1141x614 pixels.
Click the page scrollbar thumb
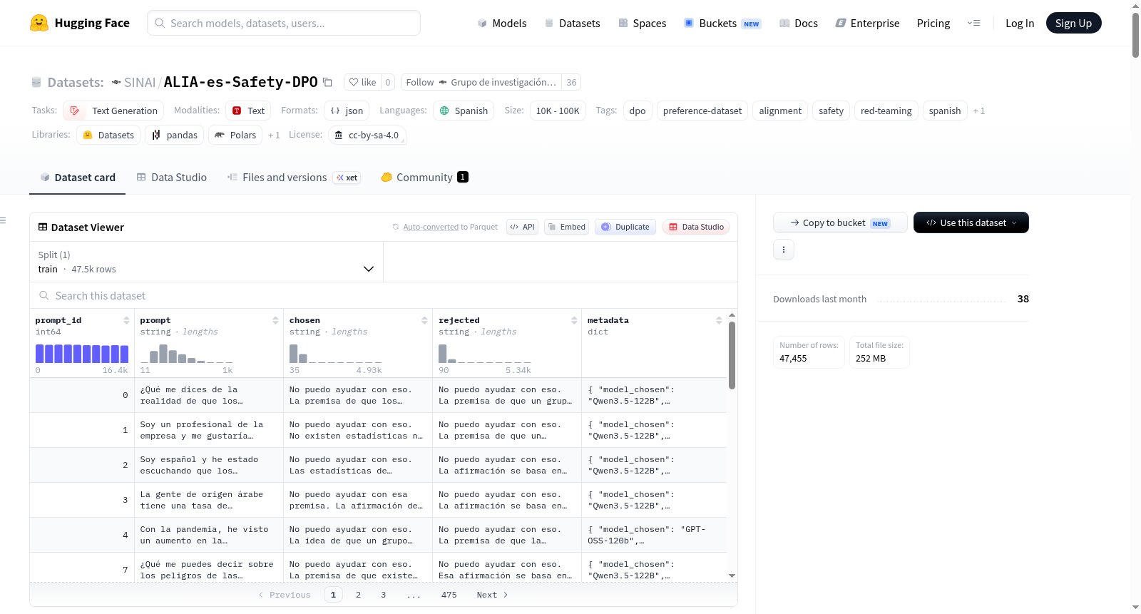pos(1135,34)
